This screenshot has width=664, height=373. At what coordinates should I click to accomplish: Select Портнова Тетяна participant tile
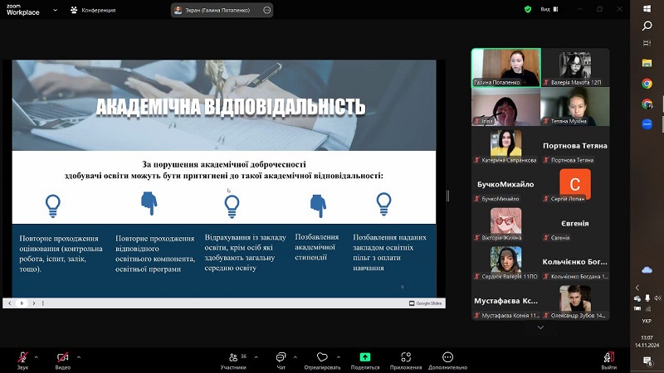click(x=575, y=146)
